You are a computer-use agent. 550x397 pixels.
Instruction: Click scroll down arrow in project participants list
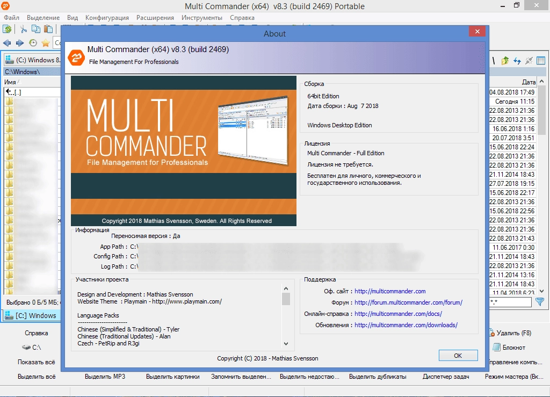click(286, 344)
